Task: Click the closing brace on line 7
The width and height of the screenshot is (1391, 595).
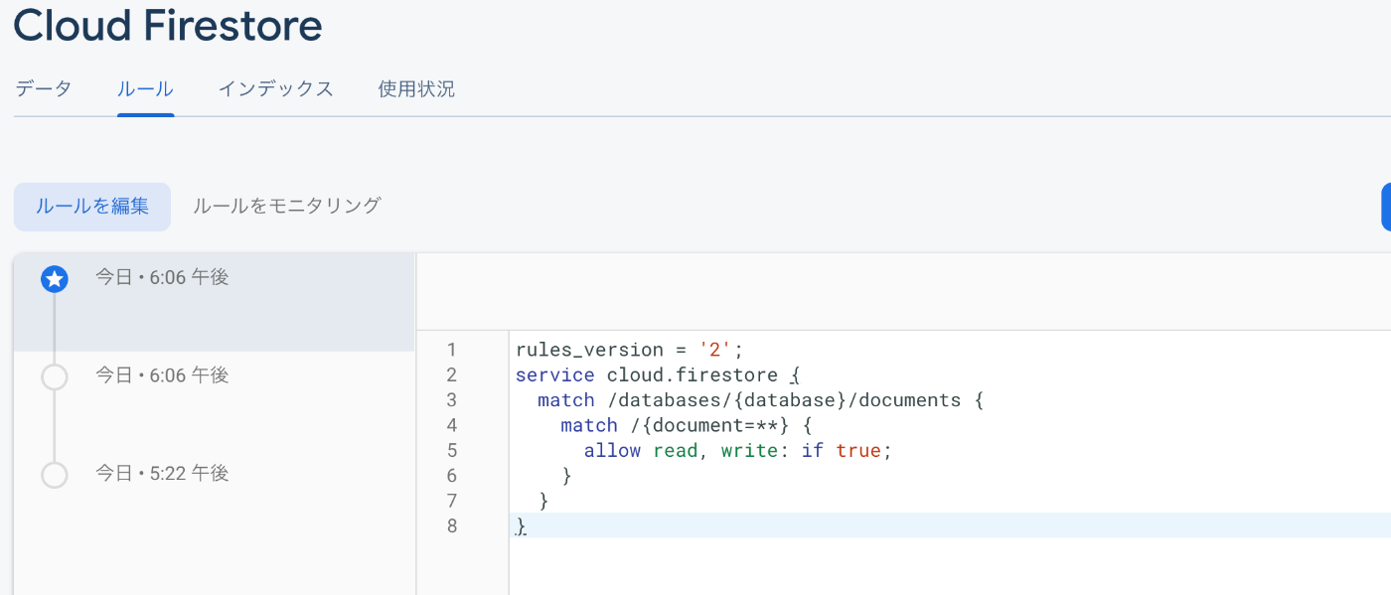Action: 544,501
